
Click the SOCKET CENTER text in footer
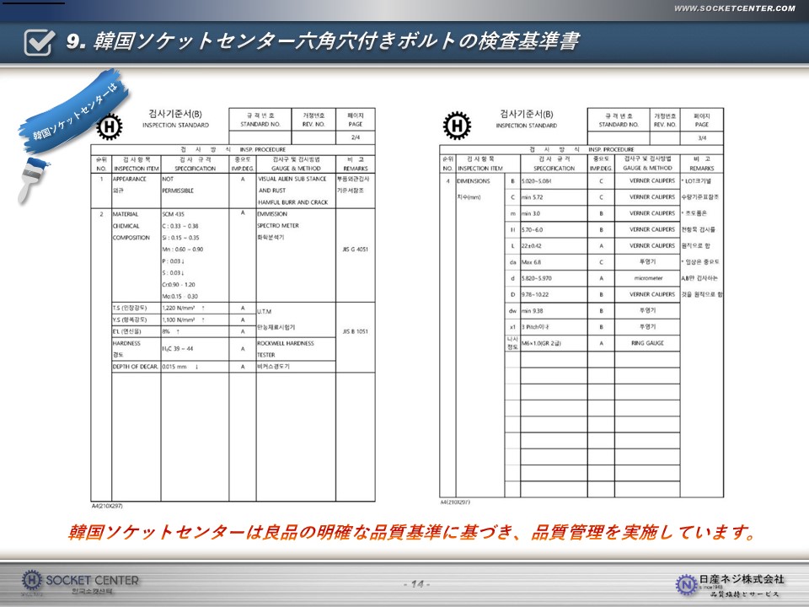pyautogui.click(x=93, y=579)
